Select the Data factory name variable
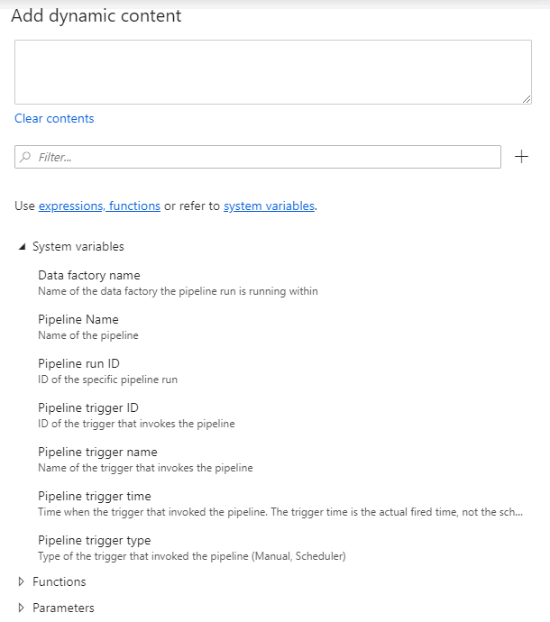 (88, 275)
